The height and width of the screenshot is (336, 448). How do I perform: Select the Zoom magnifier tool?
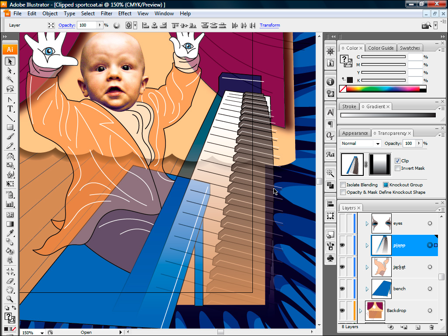[x=10, y=299]
